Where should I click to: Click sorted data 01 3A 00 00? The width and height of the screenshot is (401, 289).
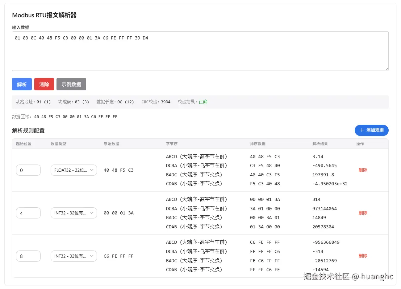click(x=265, y=227)
